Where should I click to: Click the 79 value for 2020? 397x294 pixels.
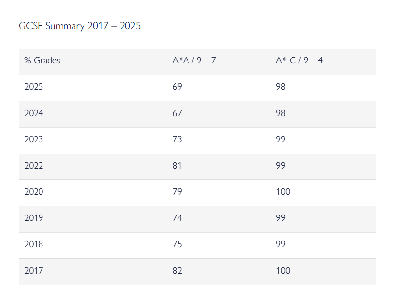click(x=177, y=192)
